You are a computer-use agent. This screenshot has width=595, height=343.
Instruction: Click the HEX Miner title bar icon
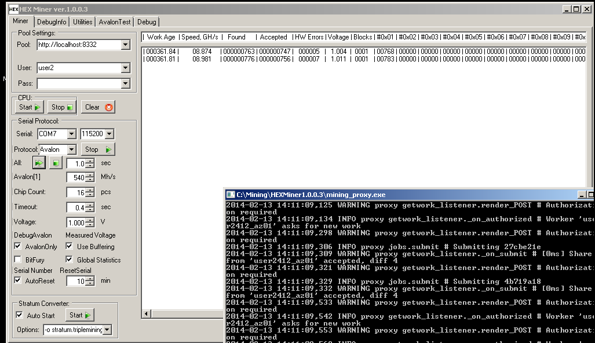coord(13,9)
